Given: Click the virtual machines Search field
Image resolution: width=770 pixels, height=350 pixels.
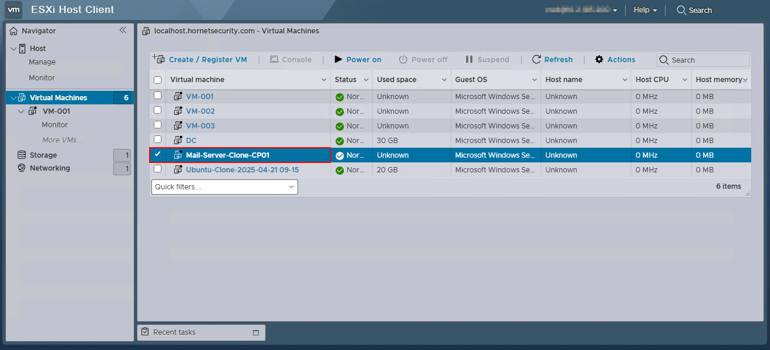Looking at the screenshot, I should click(703, 60).
